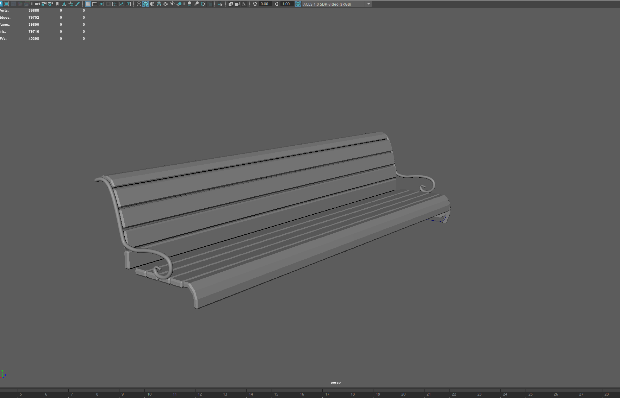
Task: Open Camera Attributes from panel toolbar
Action: point(51,4)
